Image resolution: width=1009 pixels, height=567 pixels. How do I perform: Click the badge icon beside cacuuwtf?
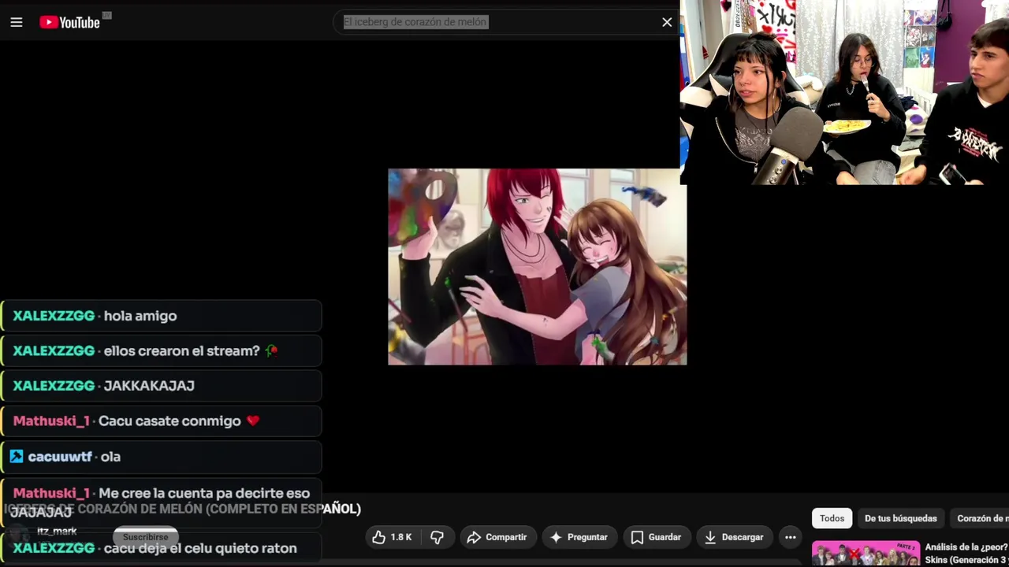(17, 456)
